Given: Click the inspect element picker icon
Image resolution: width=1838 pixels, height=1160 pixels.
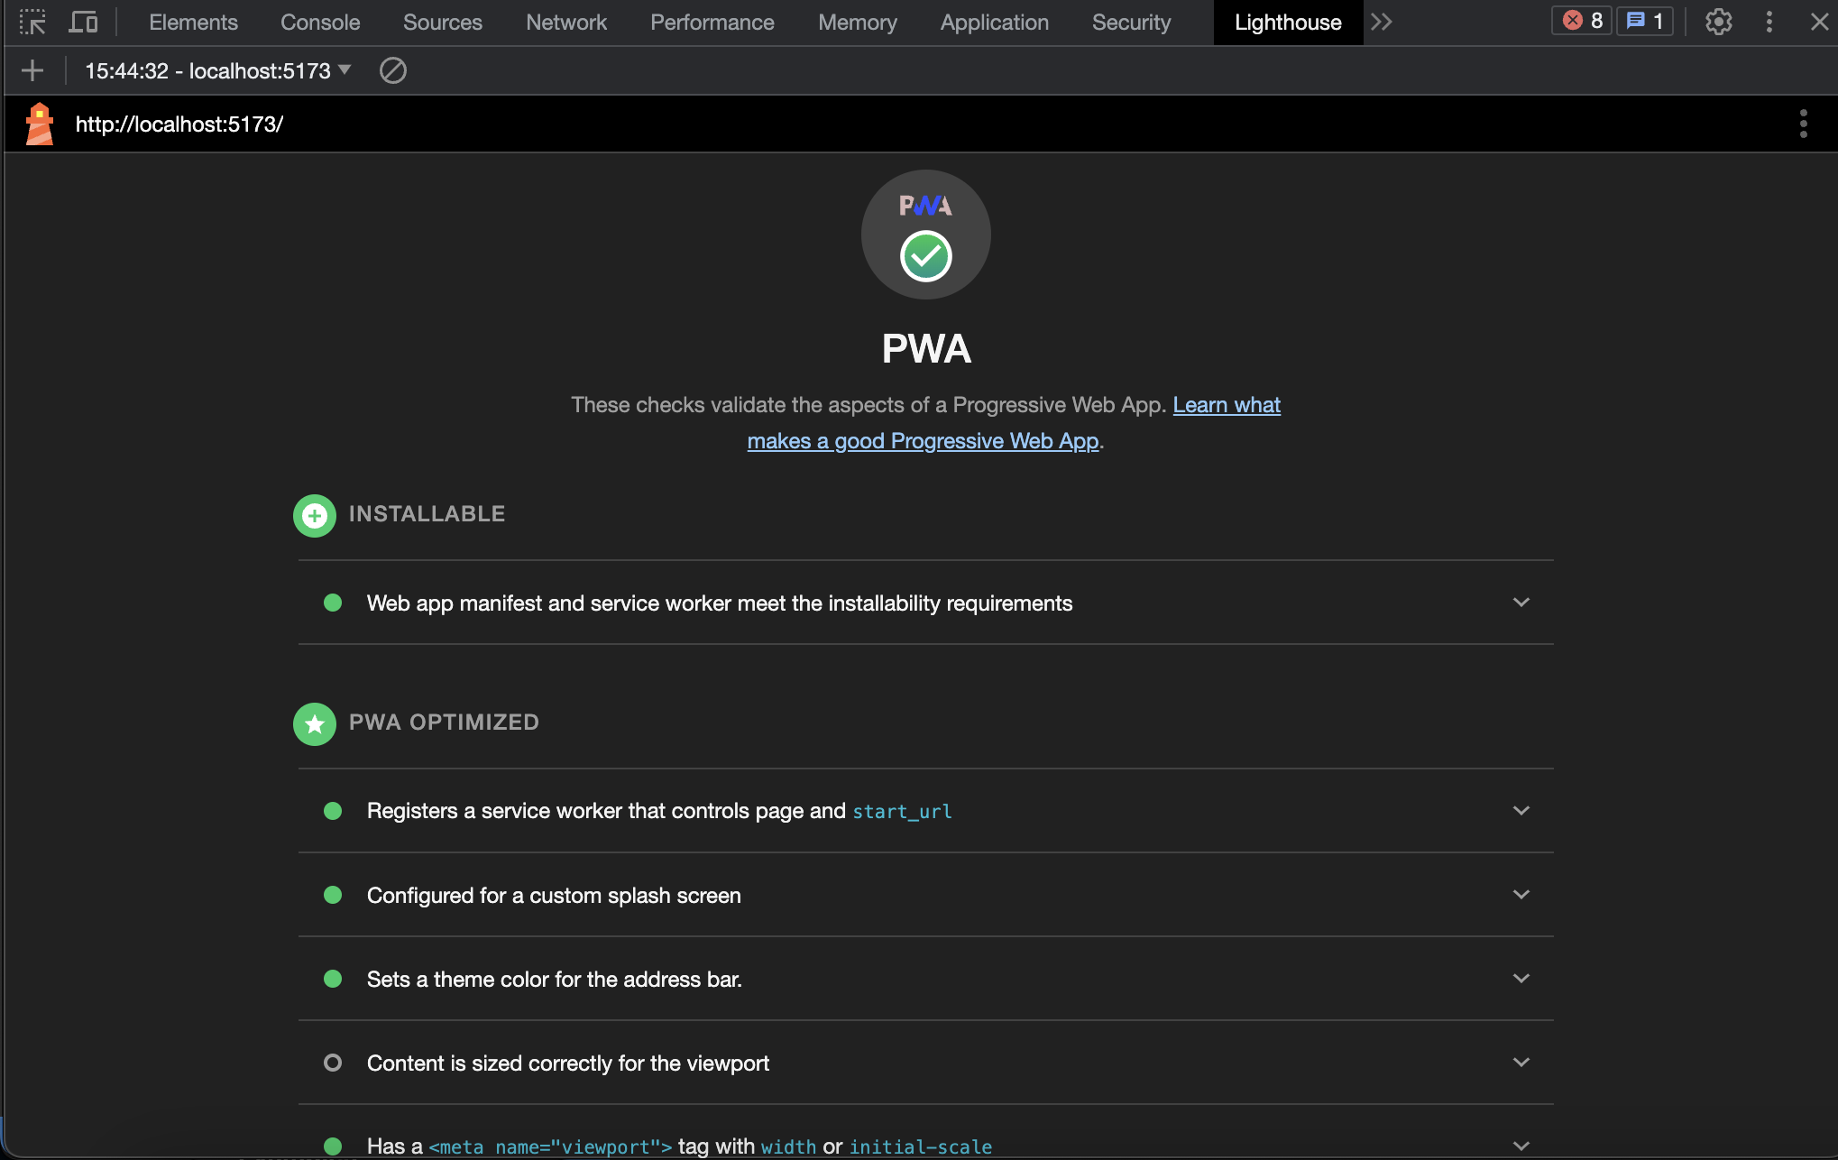Looking at the screenshot, I should tap(32, 22).
